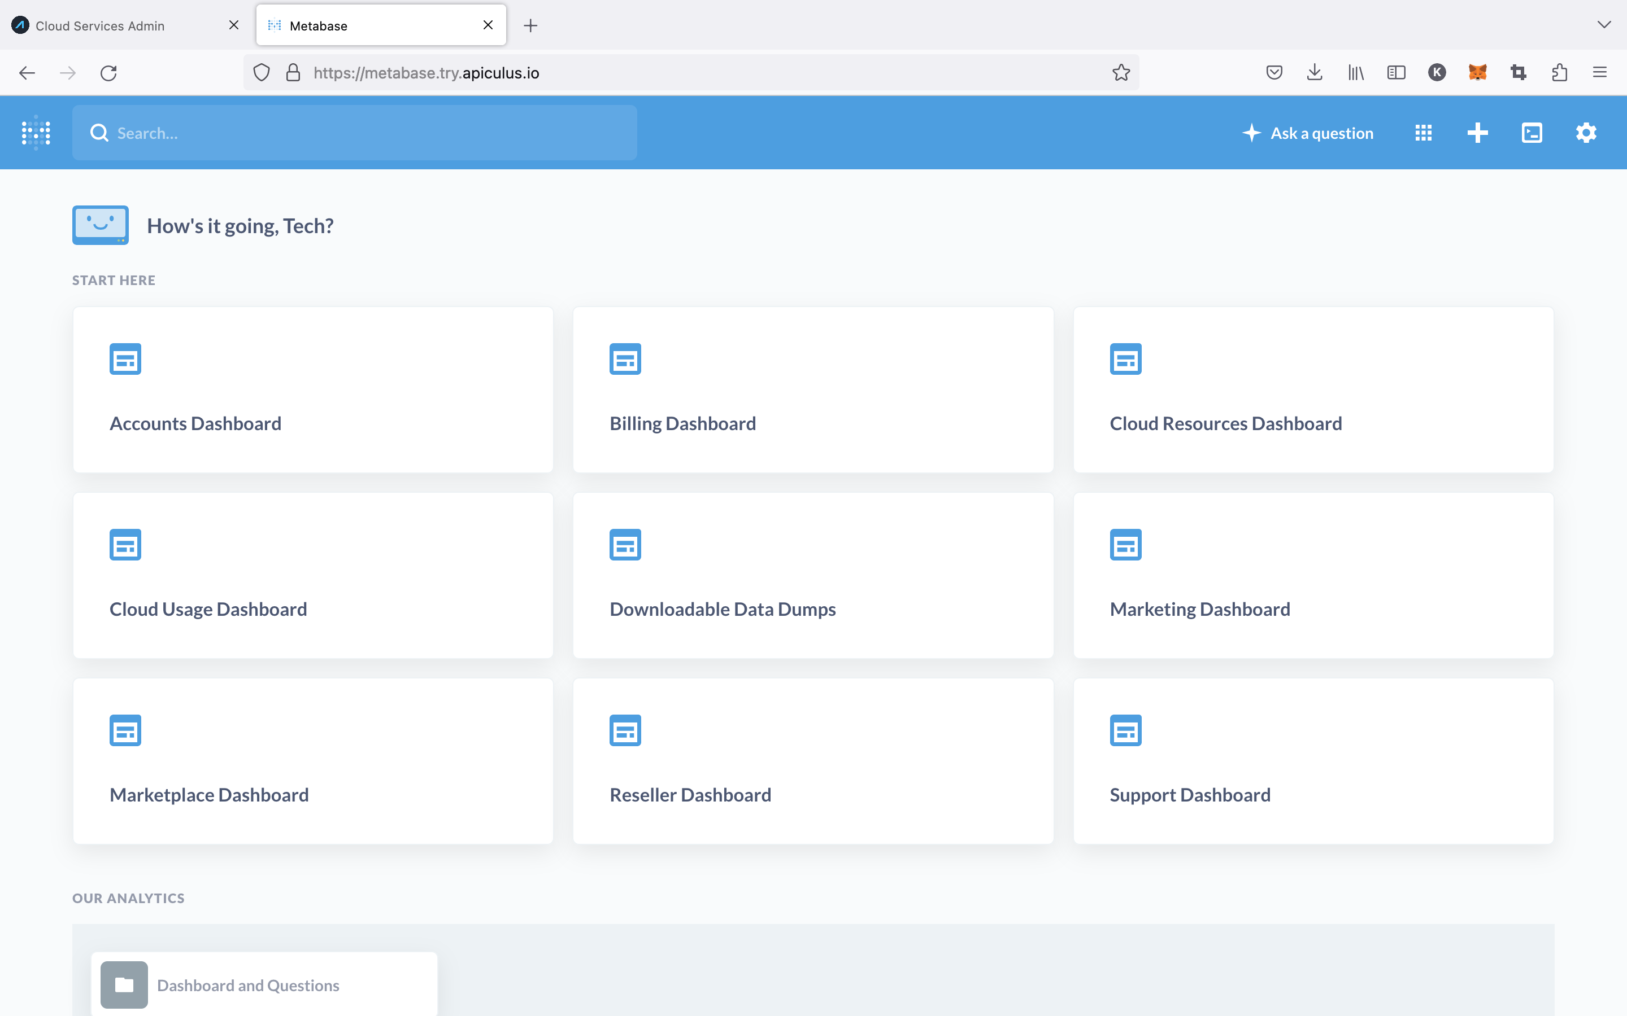This screenshot has width=1627, height=1016.
Task: Click the browser favorites star icon
Action: 1120,74
